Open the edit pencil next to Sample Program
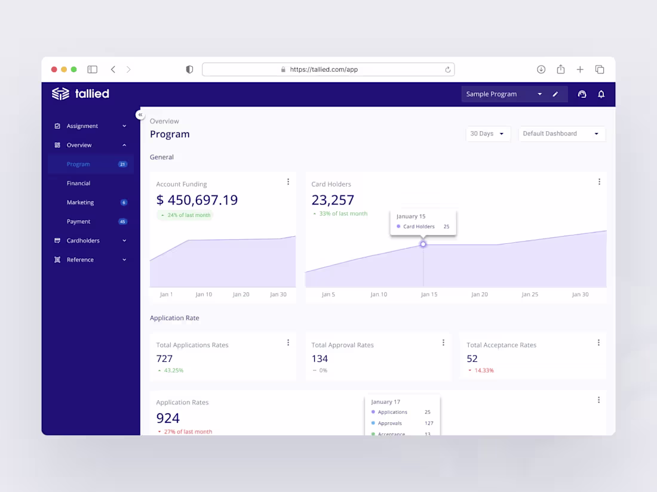The image size is (657, 492). tap(555, 94)
